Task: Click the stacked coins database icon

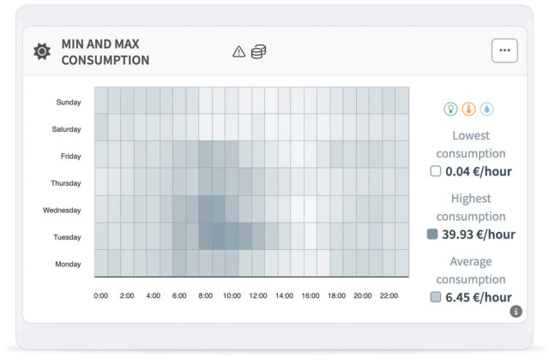Action: (258, 52)
